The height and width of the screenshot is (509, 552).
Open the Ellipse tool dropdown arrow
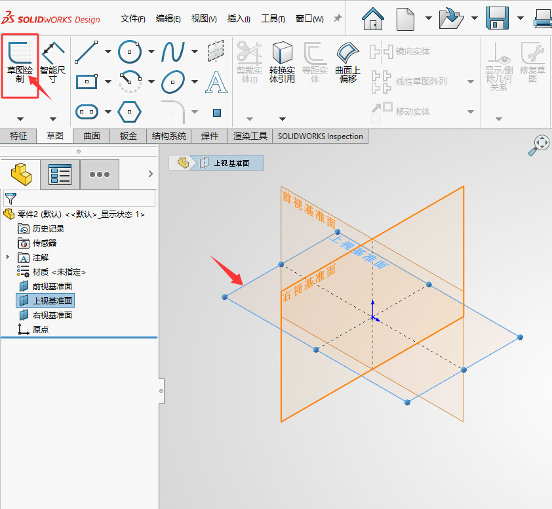[x=195, y=82]
